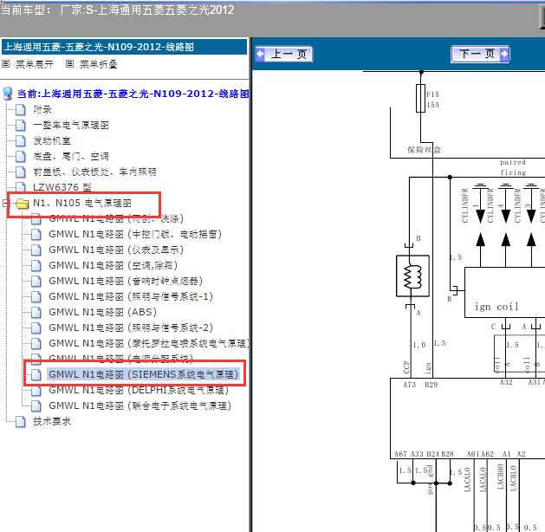Click page icon beside 中控门锁、电动摇窗 entry
The width and height of the screenshot is (545, 532).
(36, 234)
